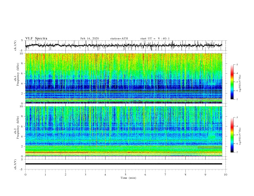Click time axis tick label "1"
Image resolution: width=254 pixels, height=196 pixels.
(x=45, y=175)
